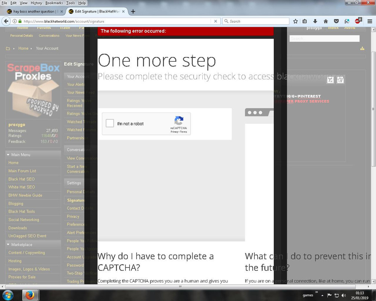Close the 'hay boss another question' tab
The image size is (376, 301).
pos(62,11)
